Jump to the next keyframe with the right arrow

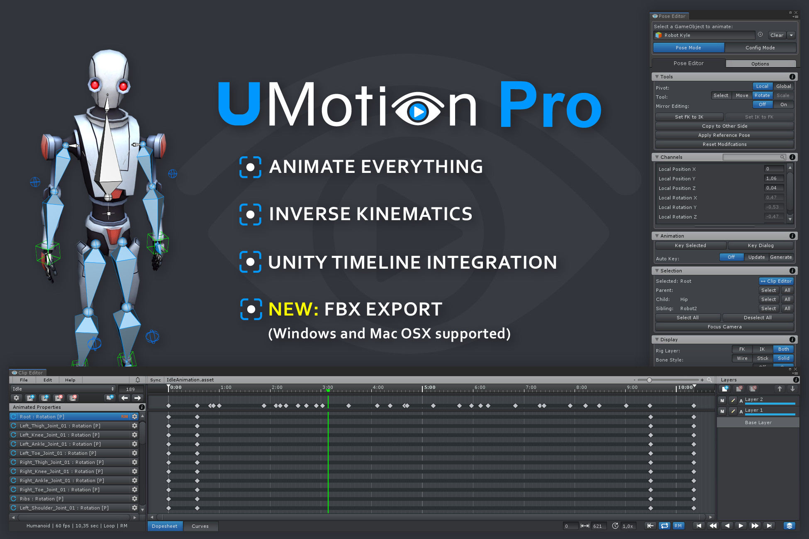[x=138, y=398]
